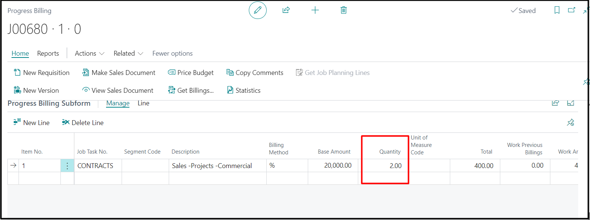Switch to the Reports tab
The image size is (590, 220).
(x=48, y=53)
